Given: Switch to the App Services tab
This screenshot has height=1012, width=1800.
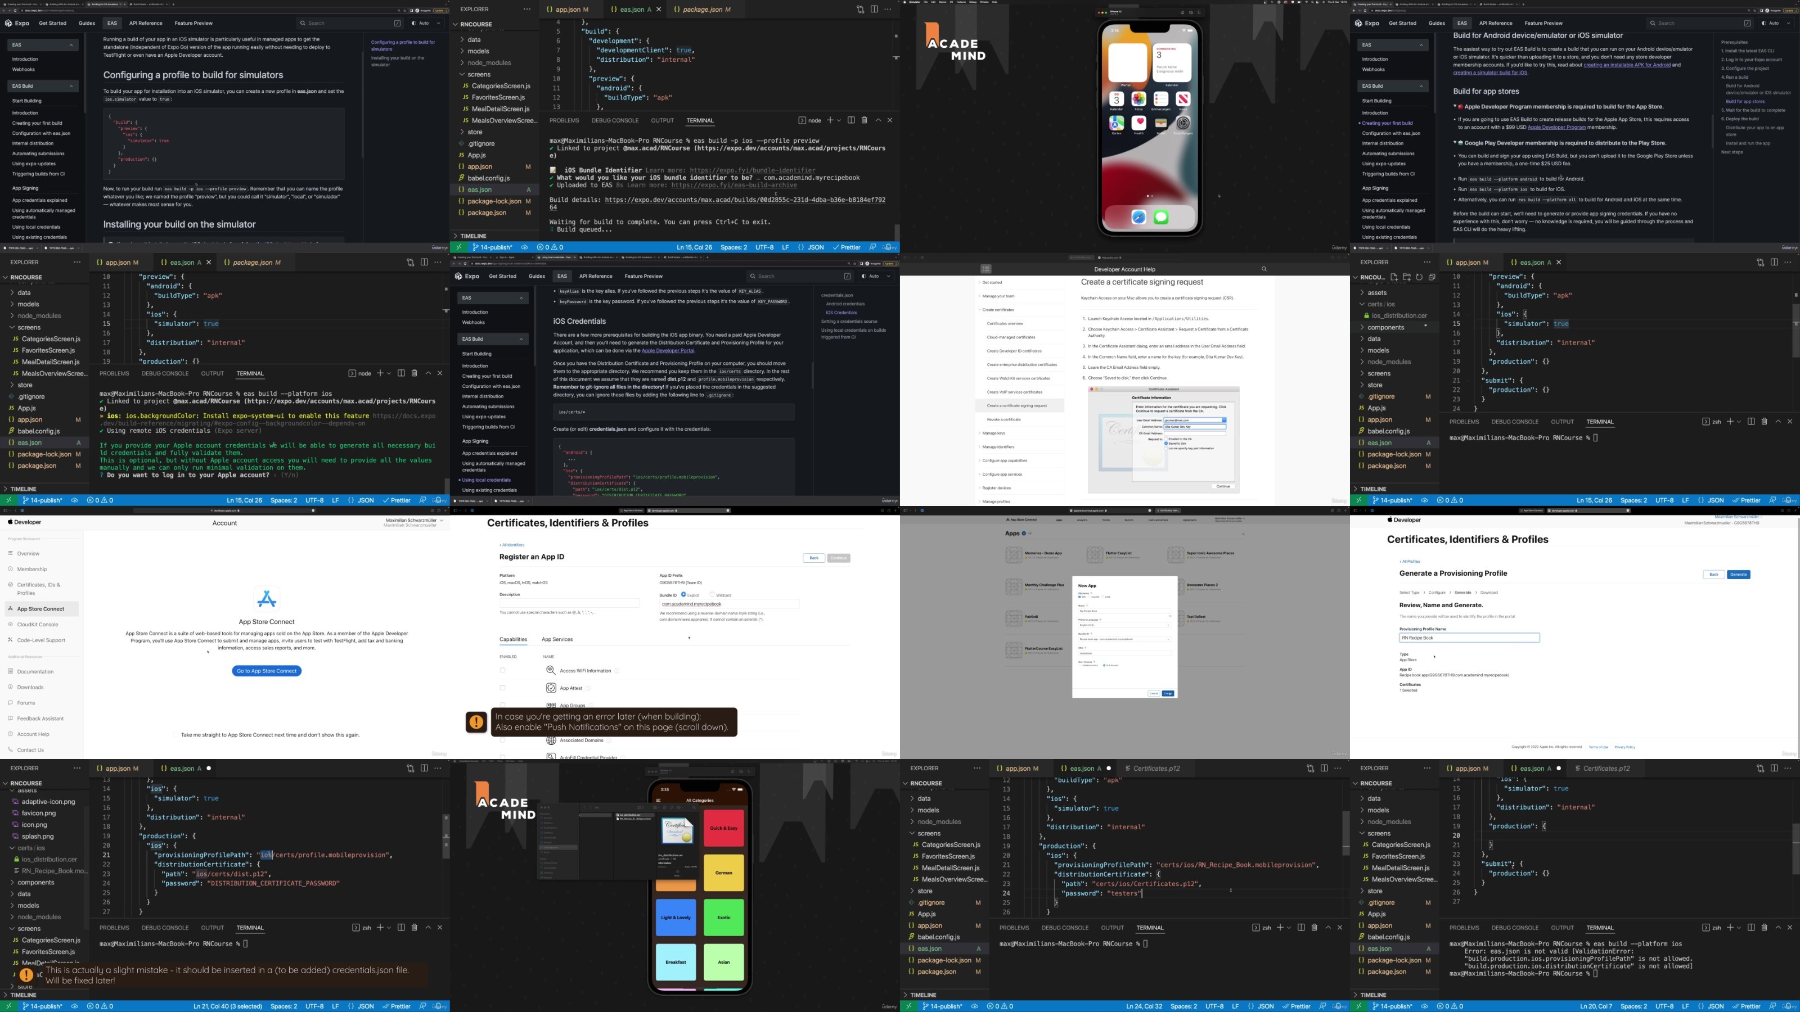Looking at the screenshot, I should tap(557, 640).
